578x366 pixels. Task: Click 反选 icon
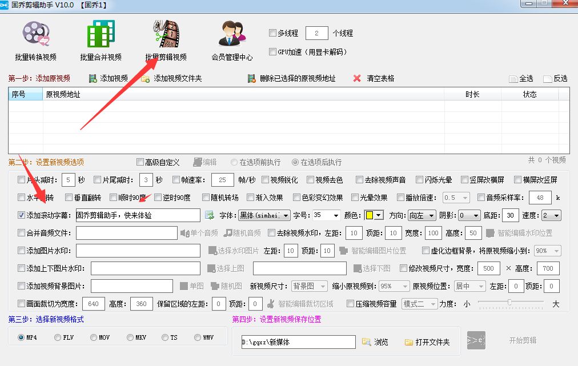tap(547, 79)
